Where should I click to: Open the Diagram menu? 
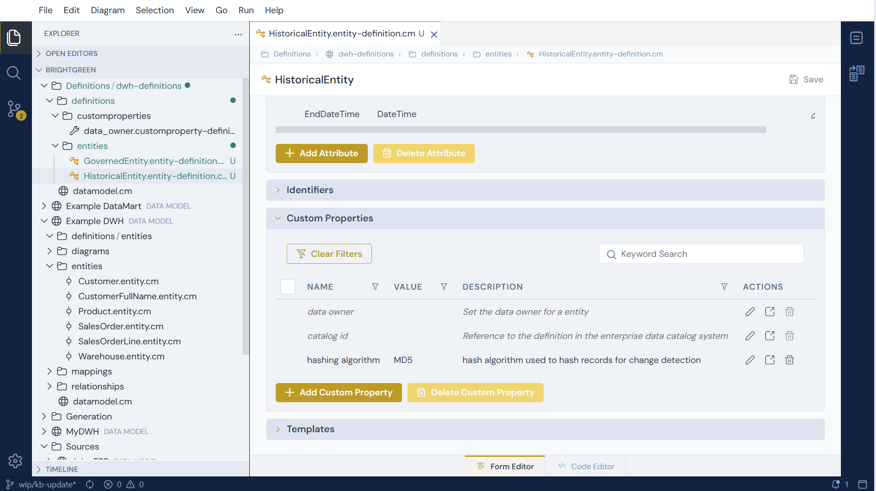point(108,10)
